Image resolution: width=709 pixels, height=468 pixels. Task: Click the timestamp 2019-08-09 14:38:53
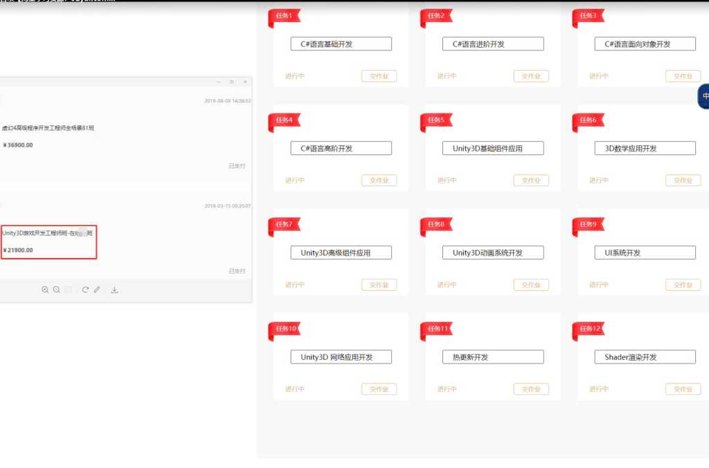[227, 101]
